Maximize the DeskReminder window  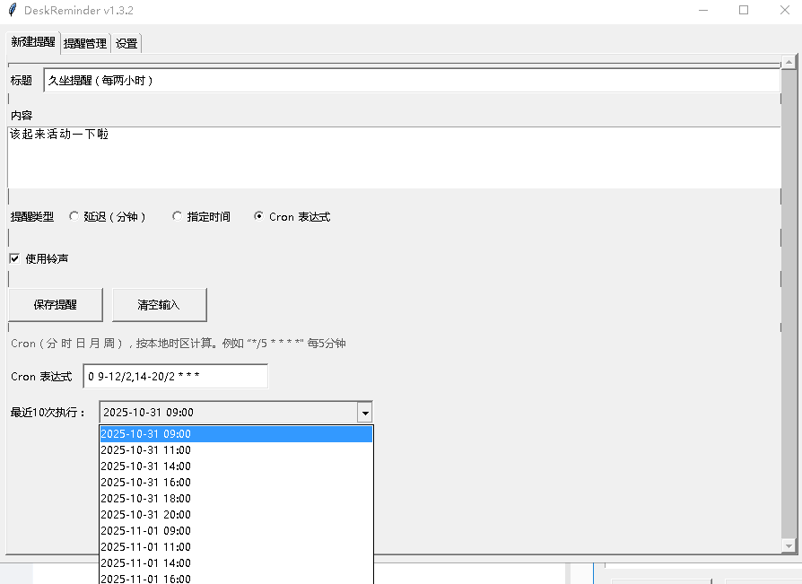(744, 10)
